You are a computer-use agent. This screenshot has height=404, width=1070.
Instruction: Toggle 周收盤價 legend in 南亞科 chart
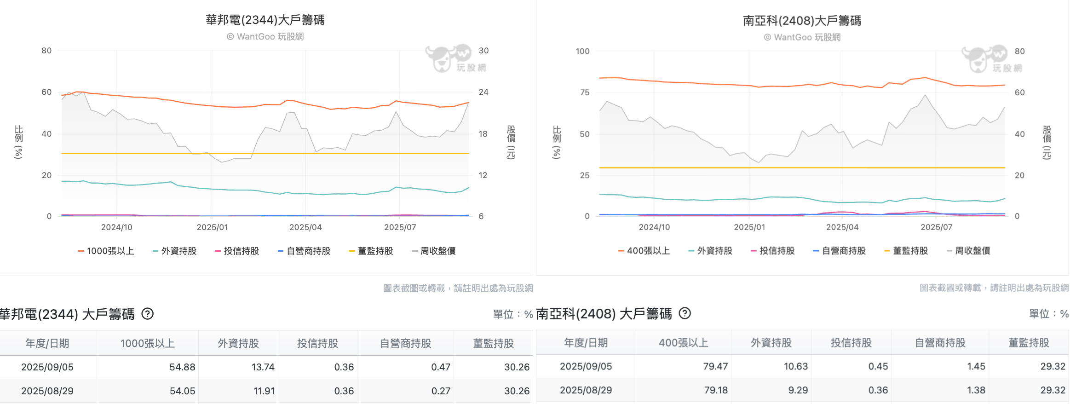[x=969, y=251]
